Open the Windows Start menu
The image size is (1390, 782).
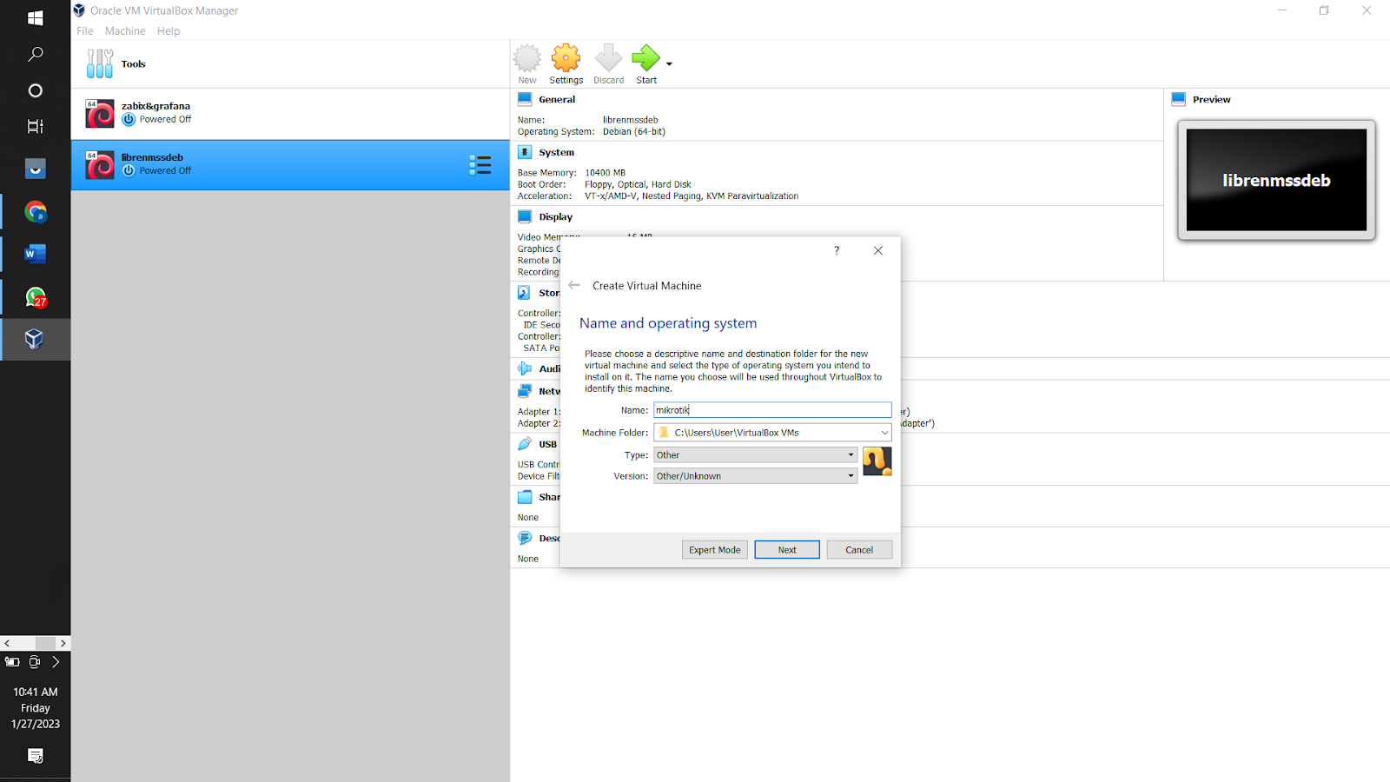[36, 18]
